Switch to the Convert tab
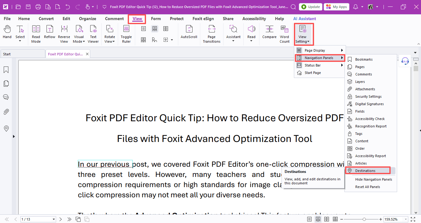The image size is (421, 223). click(46, 19)
